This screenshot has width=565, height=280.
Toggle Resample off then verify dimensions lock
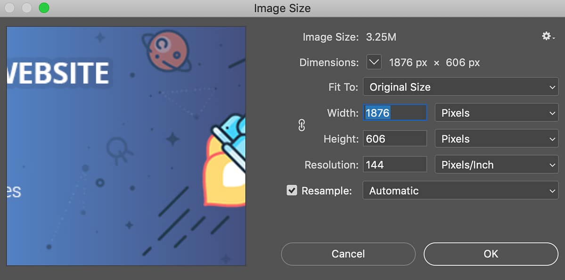pos(292,190)
